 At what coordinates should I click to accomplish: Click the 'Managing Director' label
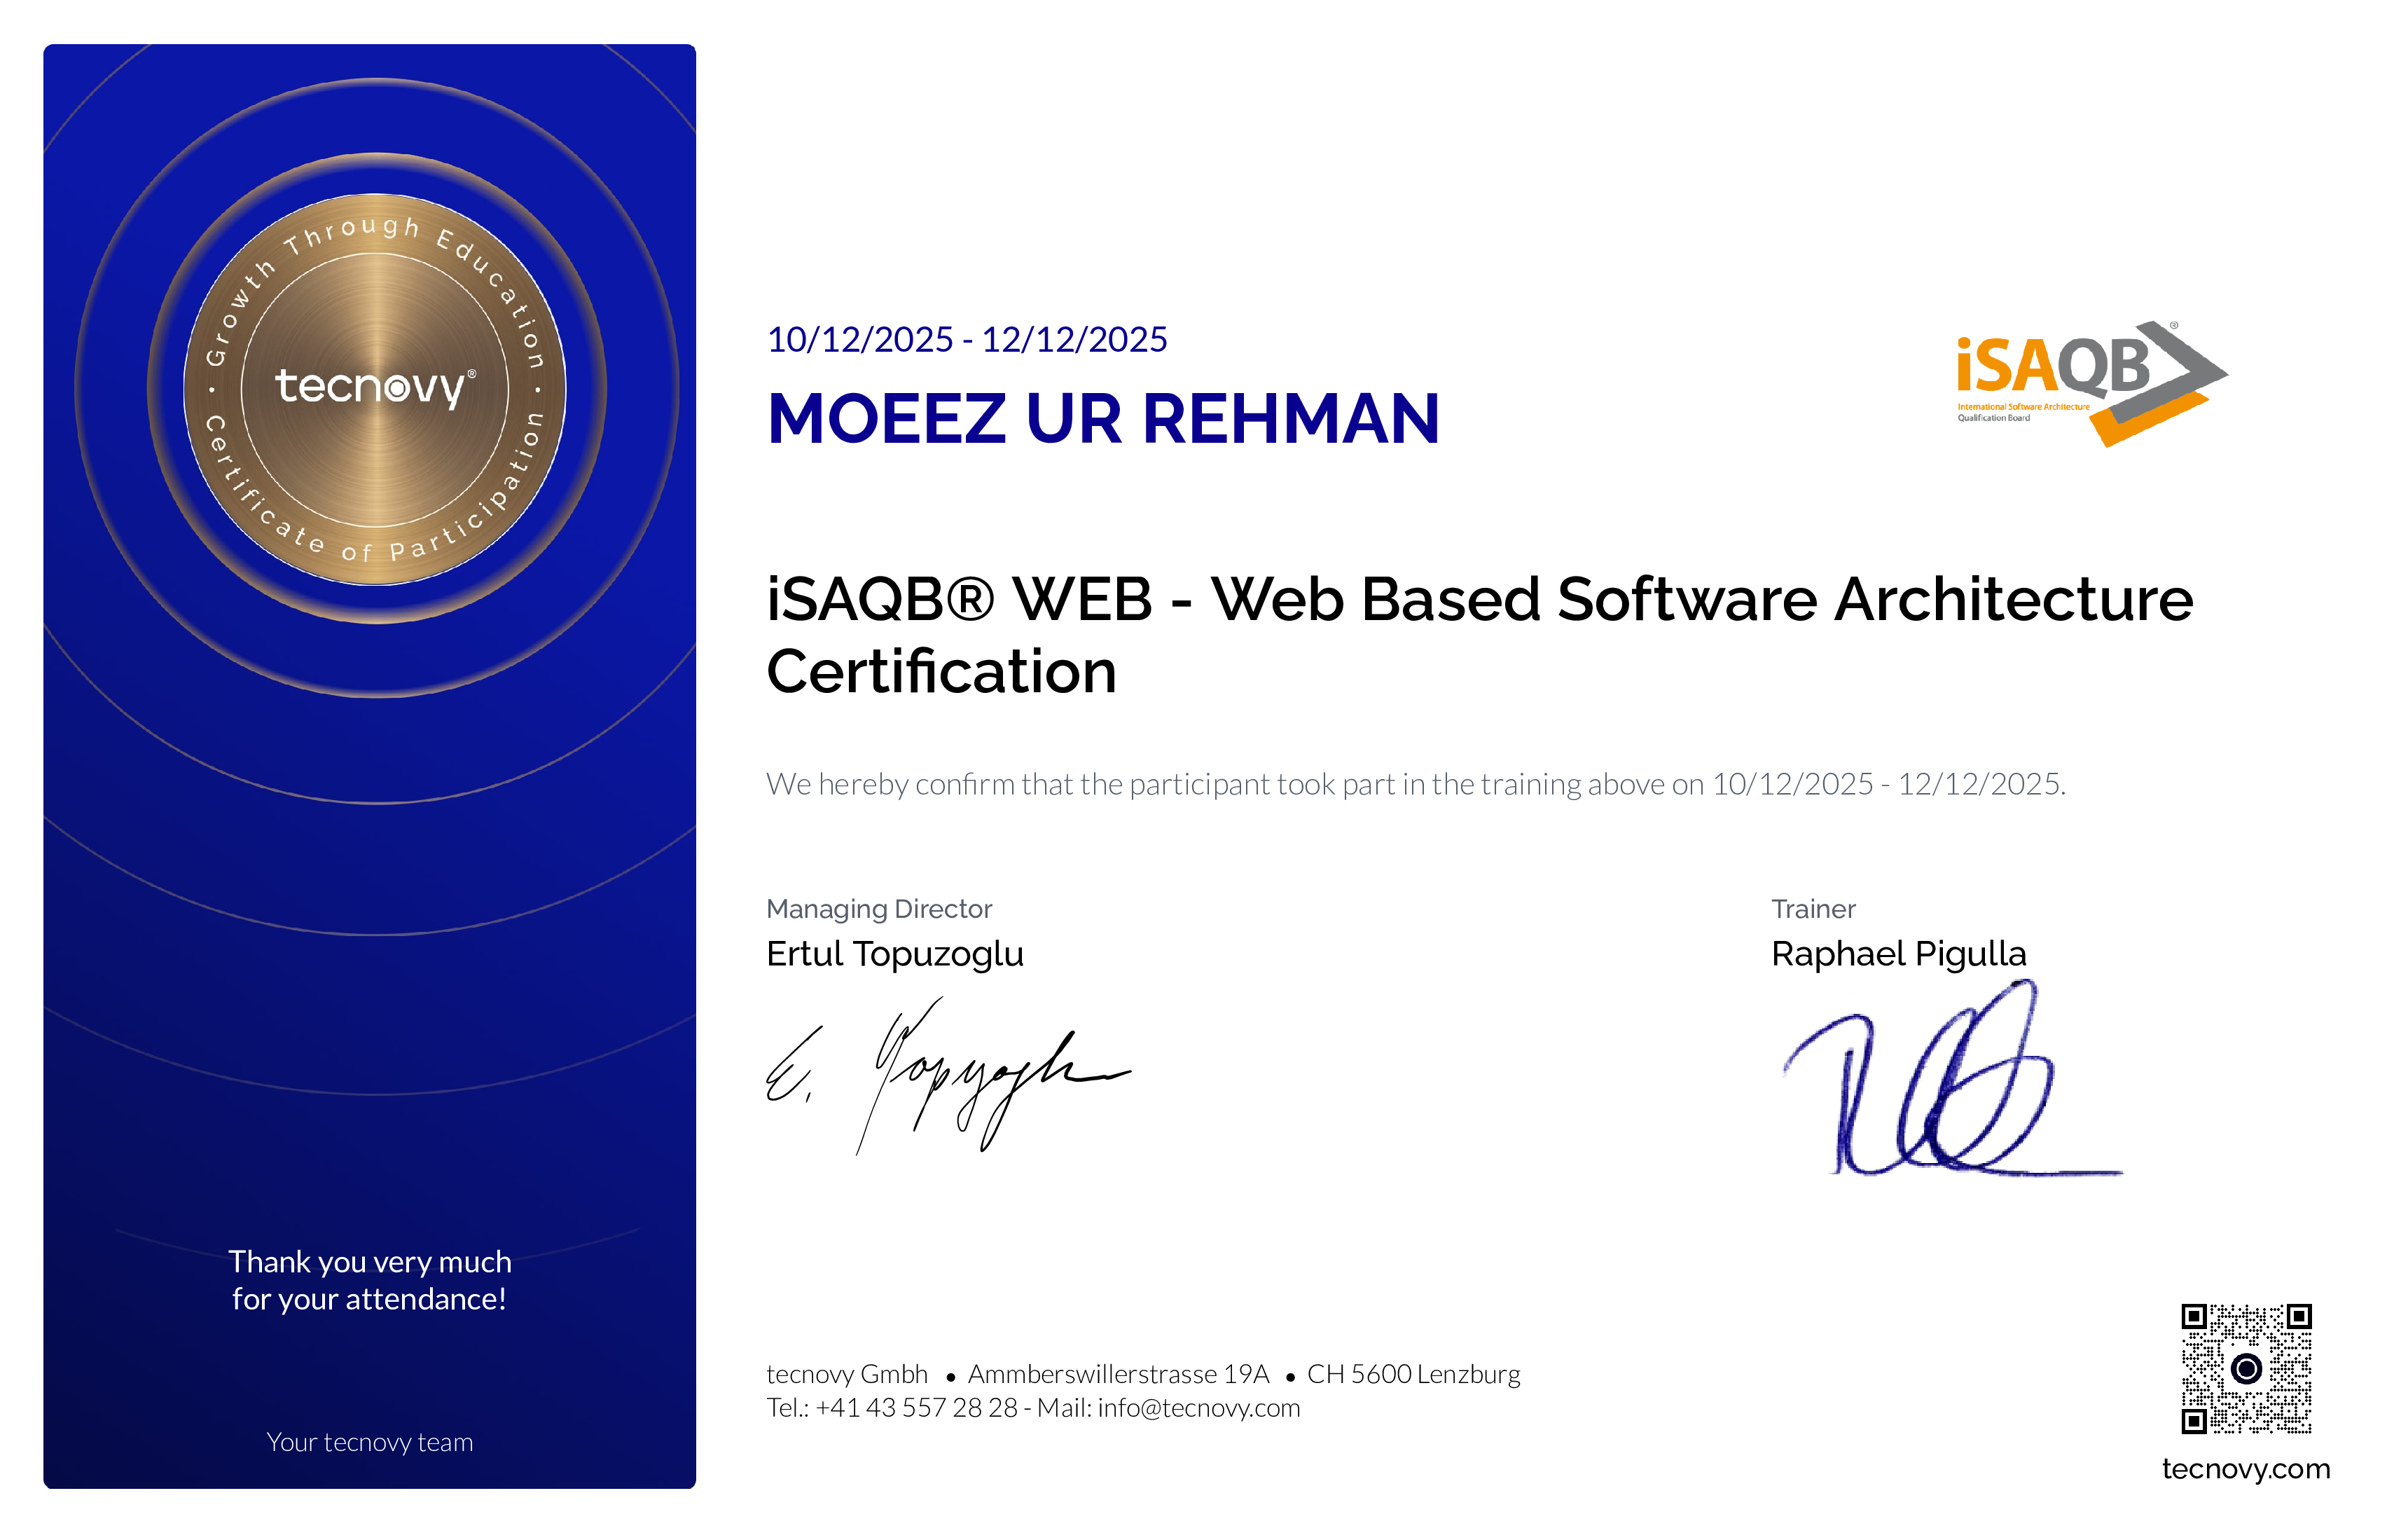[x=880, y=909]
